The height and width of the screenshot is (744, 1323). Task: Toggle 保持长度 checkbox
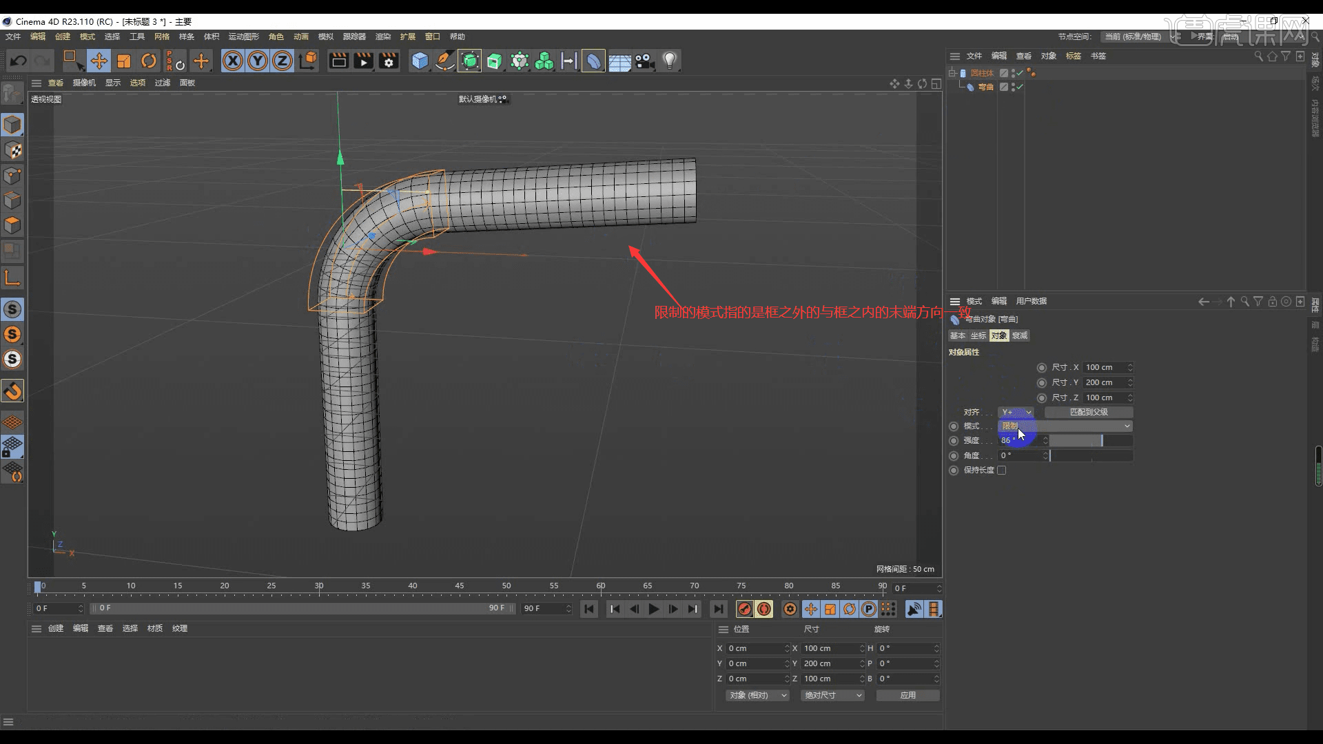[x=1002, y=470]
